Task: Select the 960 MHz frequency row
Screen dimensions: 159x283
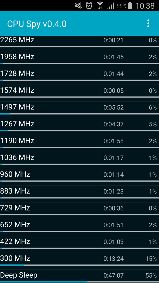Action: pos(79,175)
